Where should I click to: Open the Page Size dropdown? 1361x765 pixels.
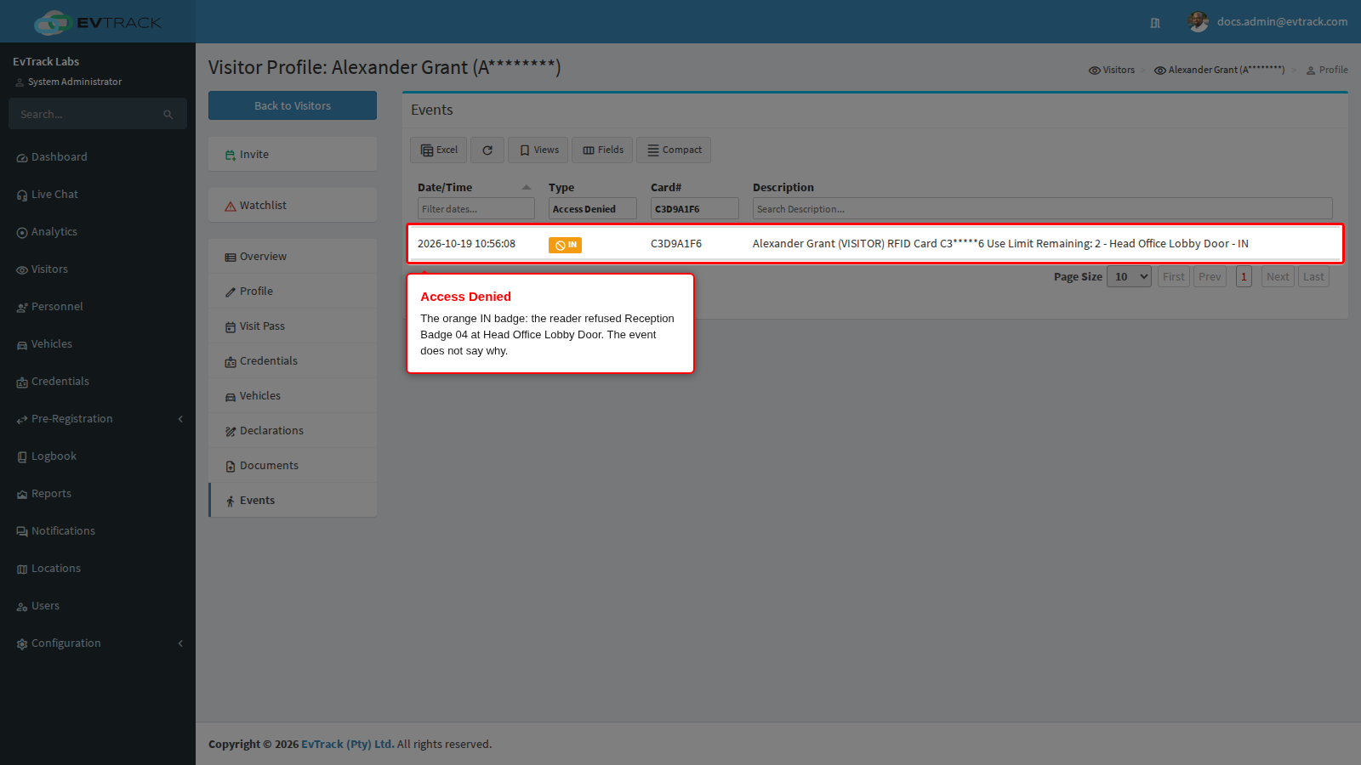[1129, 276]
